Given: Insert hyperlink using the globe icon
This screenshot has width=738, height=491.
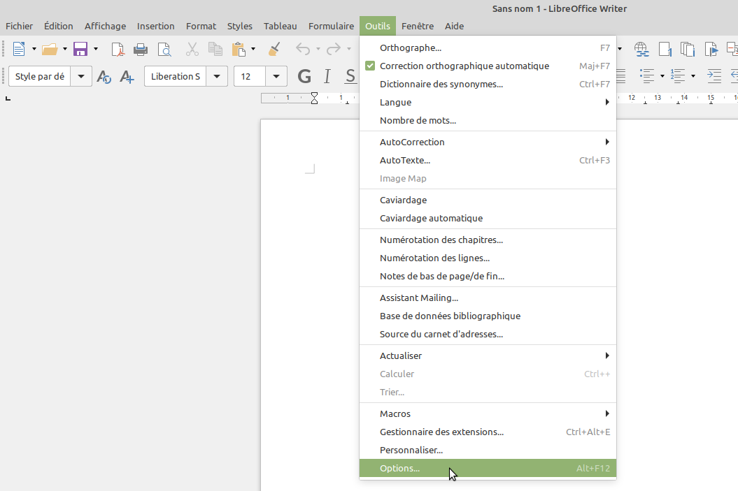Looking at the screenshot, I should (641, 49).
